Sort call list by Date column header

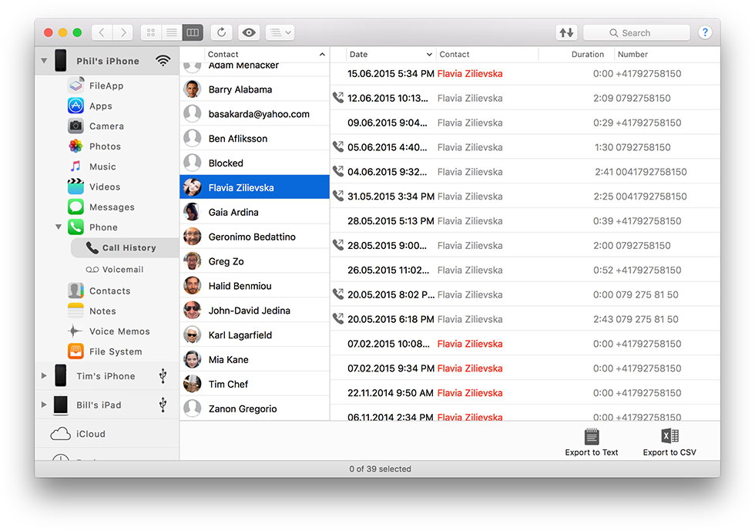pyautogui.click(x=390, y=55)
